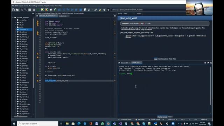Viewport: 224px width, 126px height.
Task: Open ida_bytes.py in project tree
Action: [23, 39]
